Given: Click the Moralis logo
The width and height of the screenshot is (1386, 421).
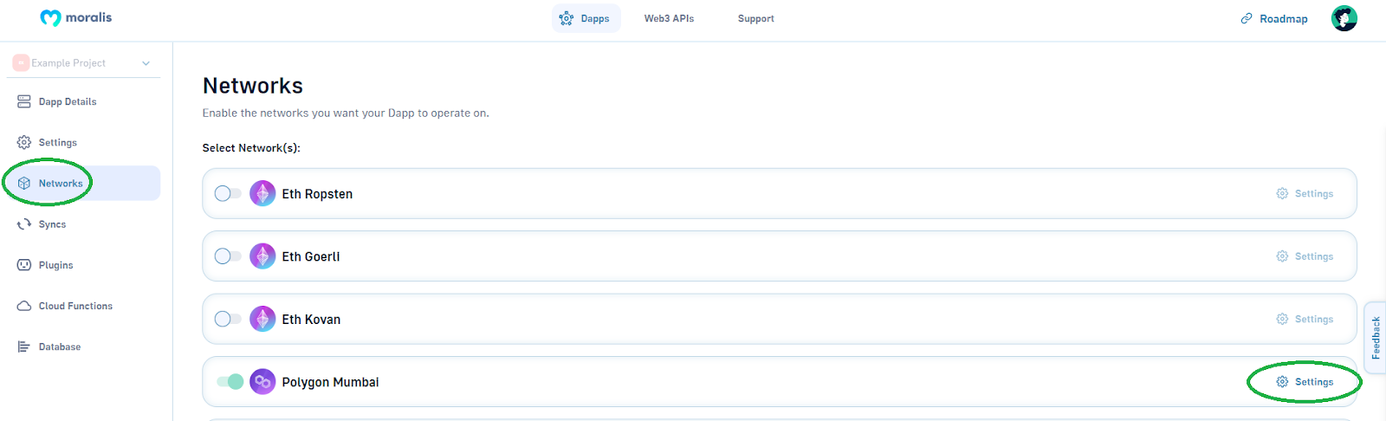Looking at the screenshot, I should tap(76, 17).
